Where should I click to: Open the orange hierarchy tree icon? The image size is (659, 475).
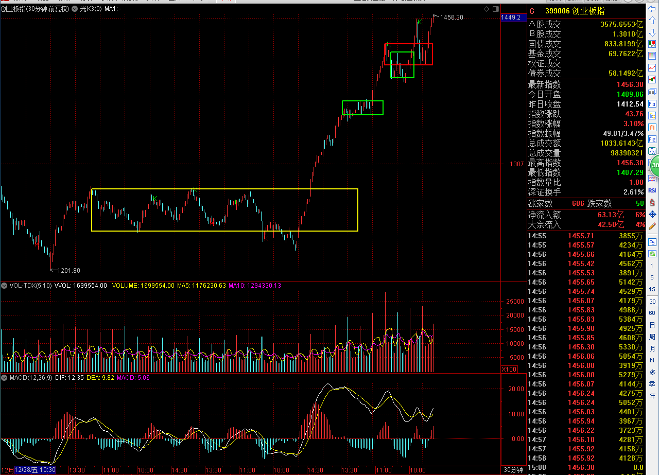click(652, 115)
